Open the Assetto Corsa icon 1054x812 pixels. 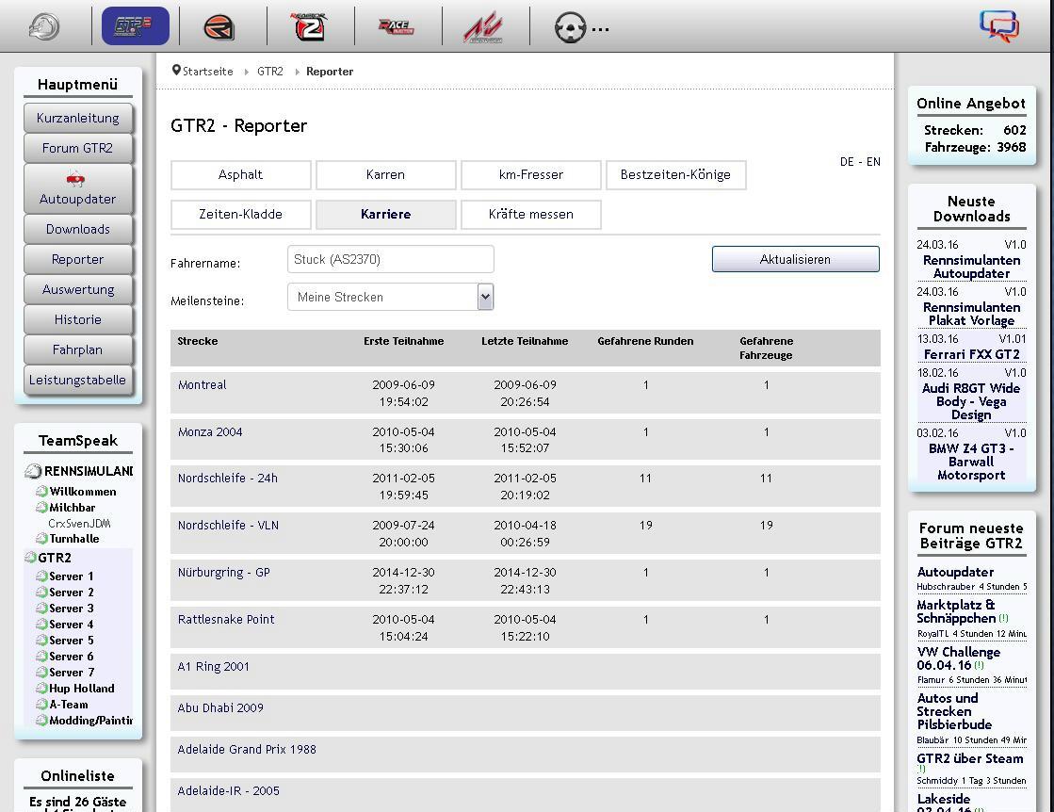coord(483,27)
